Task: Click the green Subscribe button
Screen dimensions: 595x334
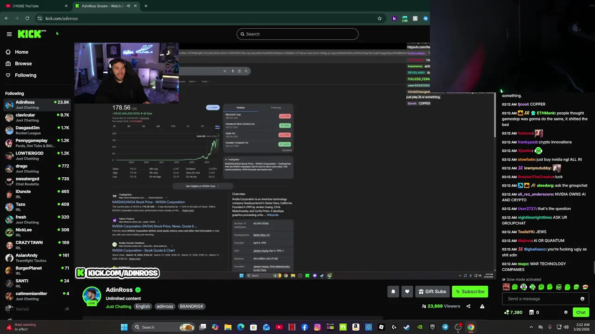Action: pos(470,291)
